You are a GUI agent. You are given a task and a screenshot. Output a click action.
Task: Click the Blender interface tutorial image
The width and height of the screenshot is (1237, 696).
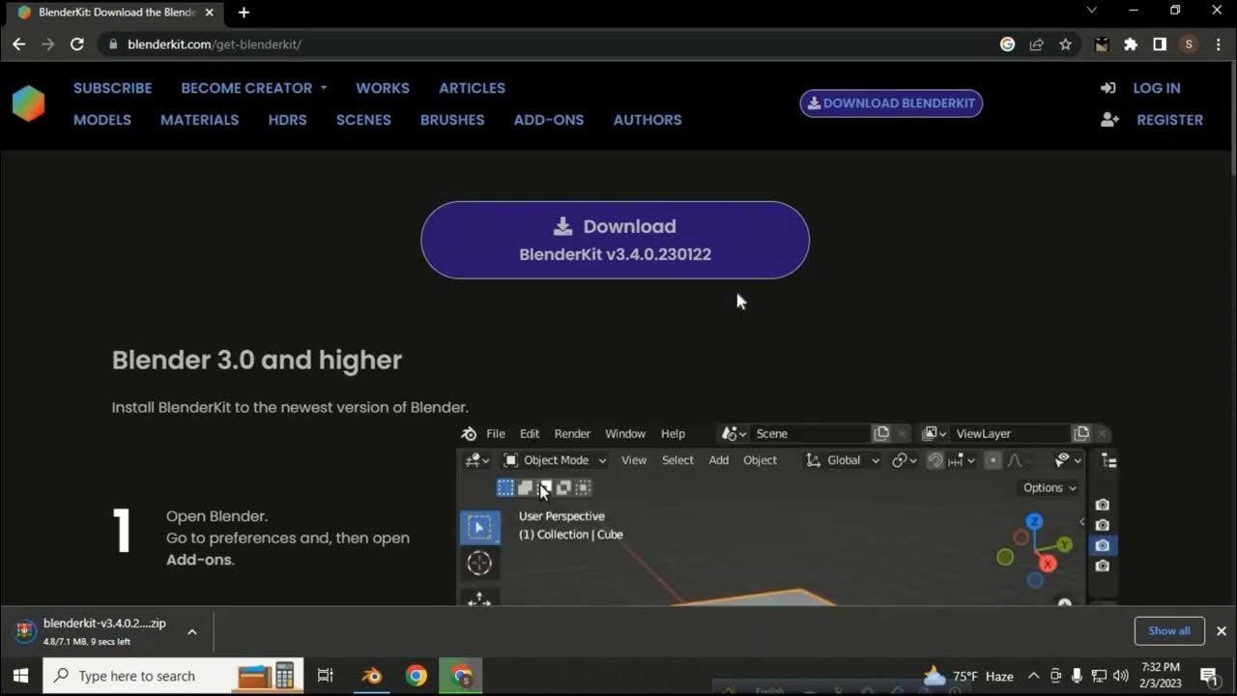[788, 514]
